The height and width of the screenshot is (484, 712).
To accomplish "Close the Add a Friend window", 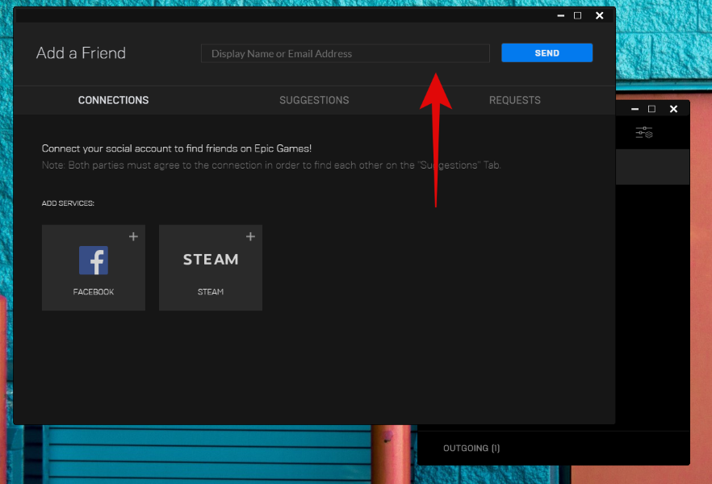I will coord(599,15).
